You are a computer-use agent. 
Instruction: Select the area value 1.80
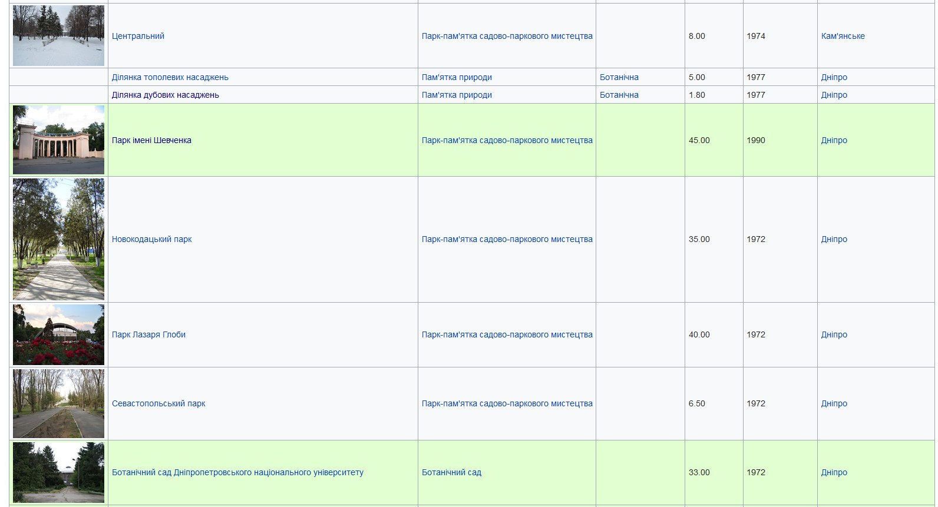697,95
